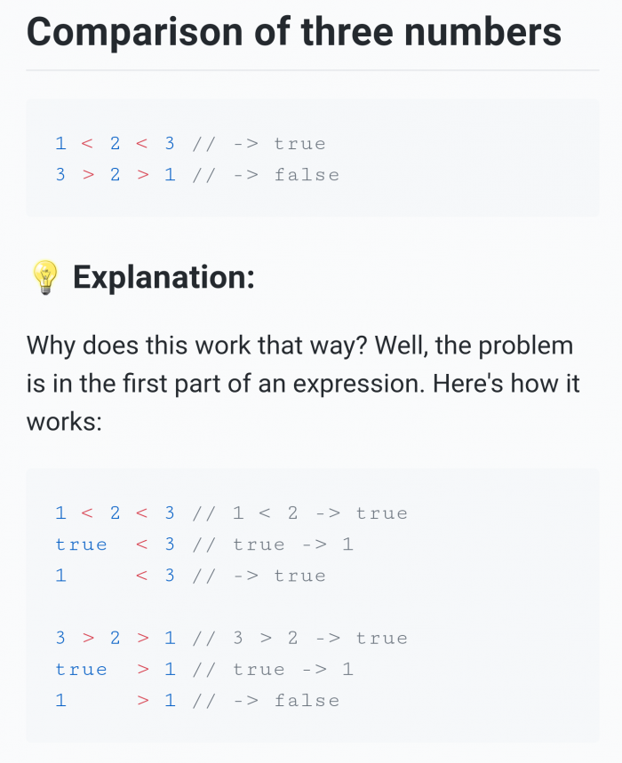
Task: Click the explanation paragraph text
Action: 303,384
